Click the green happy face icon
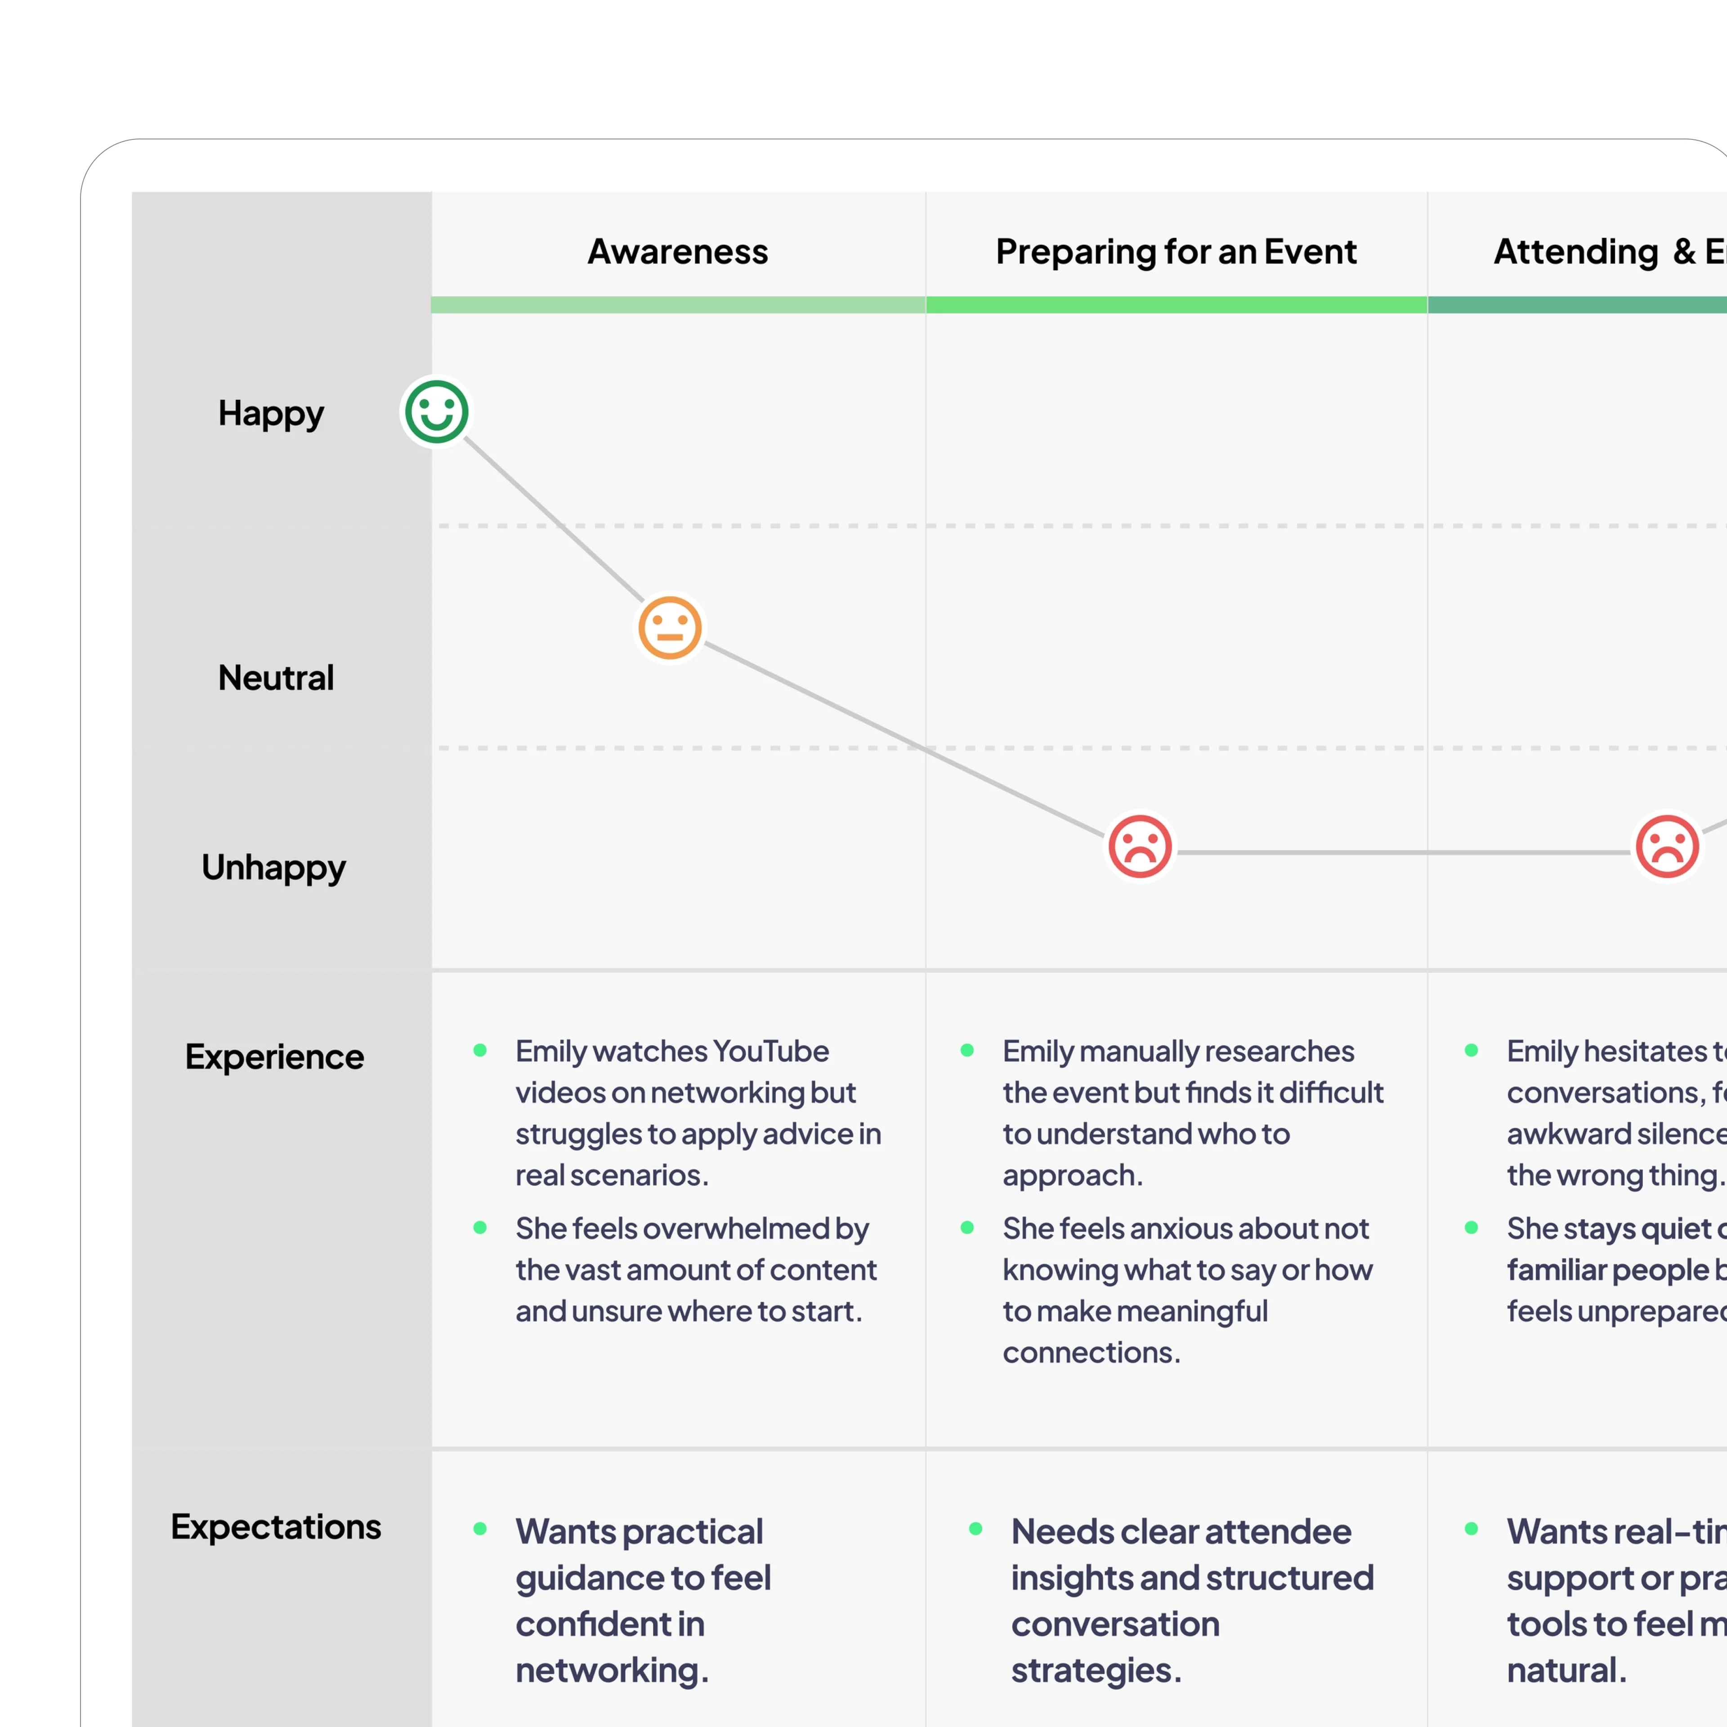The height and width of the screenshot is (1727, 1727). [x=436, y=412]
